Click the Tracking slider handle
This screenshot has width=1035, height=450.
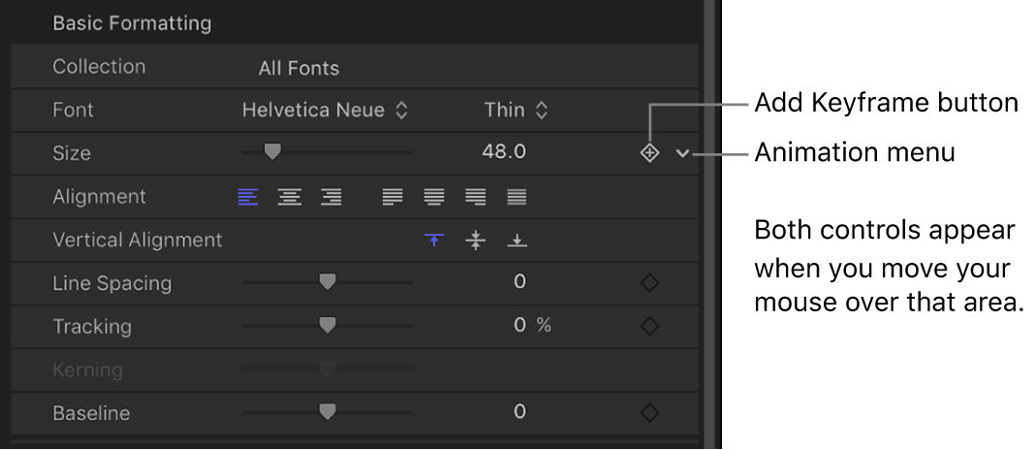(x=328, y=325)
